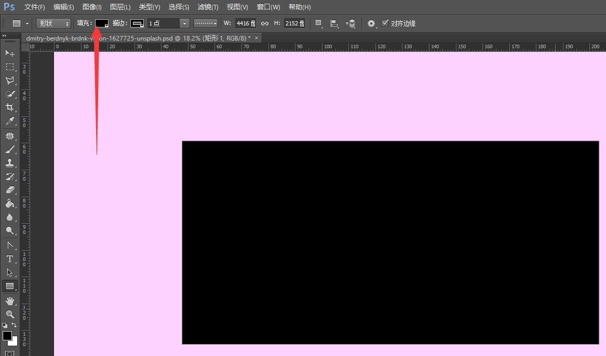606x356 pixels.
Task: Open the stroke width 1点 dropdown
Action: (184, 23)
